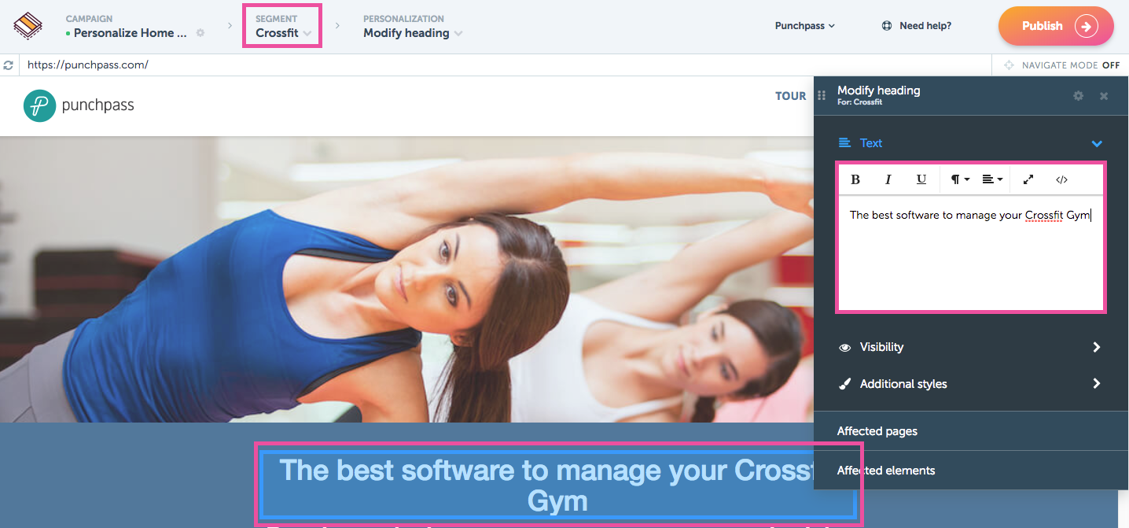Screen dimensions: 1129x528
Task: Click the brush icon beside Additional styles
Action: [x=845, y=384]
